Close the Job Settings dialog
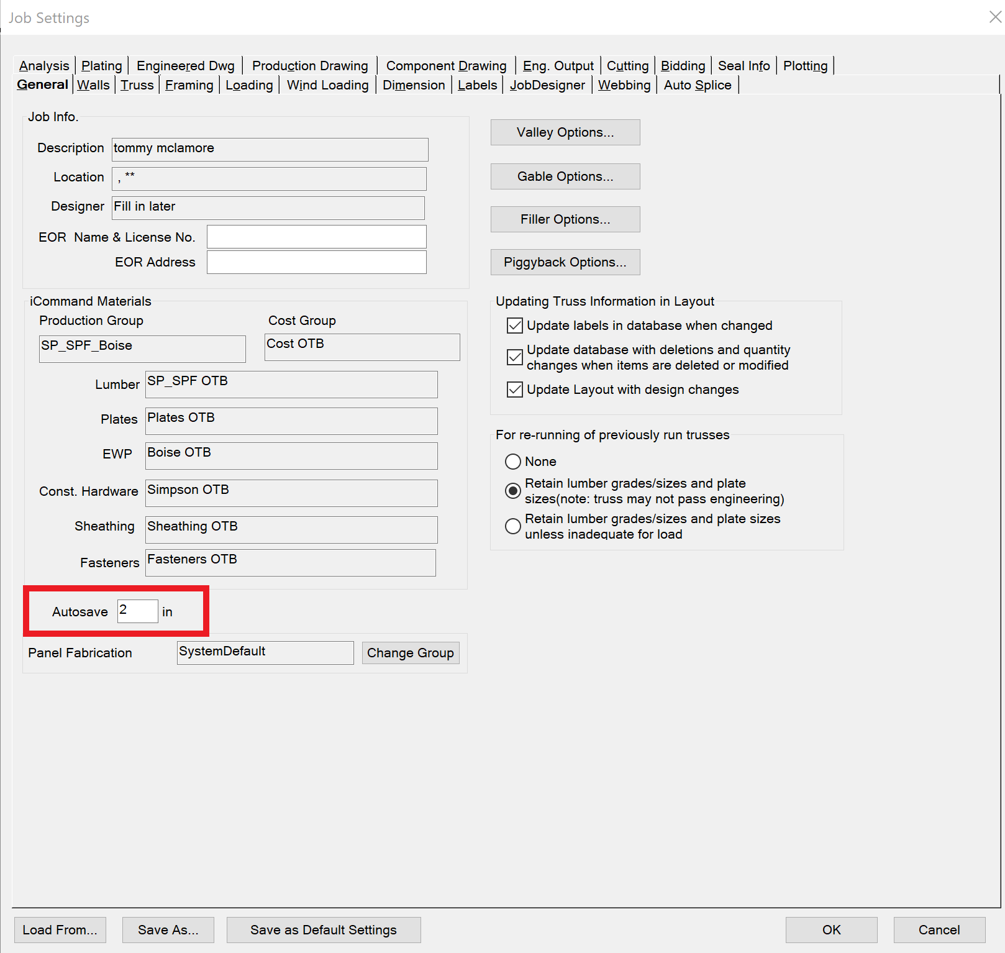This screenshot has height=953, width=1005. pyautogui.click(x=994, y=17)
